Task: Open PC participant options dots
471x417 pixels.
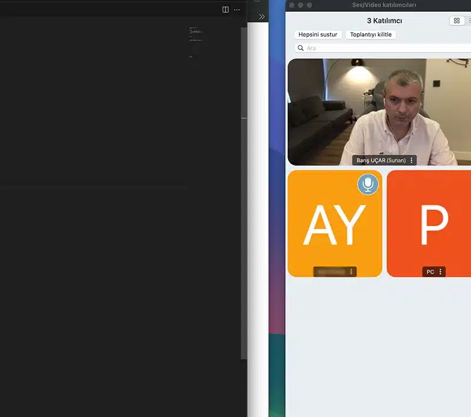Action: [440, 272]
